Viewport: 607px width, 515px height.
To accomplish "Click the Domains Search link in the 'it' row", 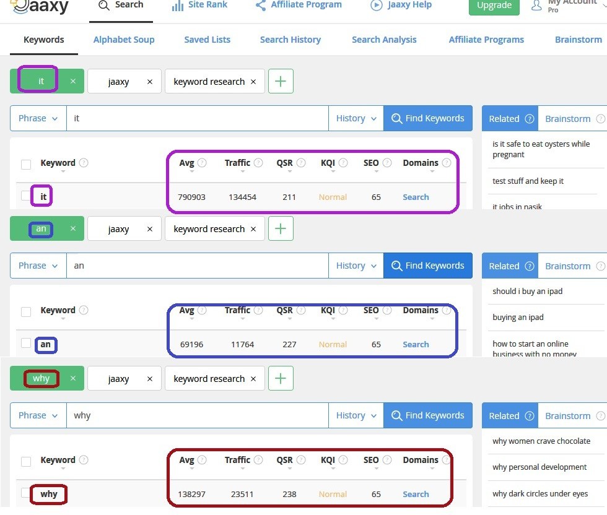I will point(416,197).
